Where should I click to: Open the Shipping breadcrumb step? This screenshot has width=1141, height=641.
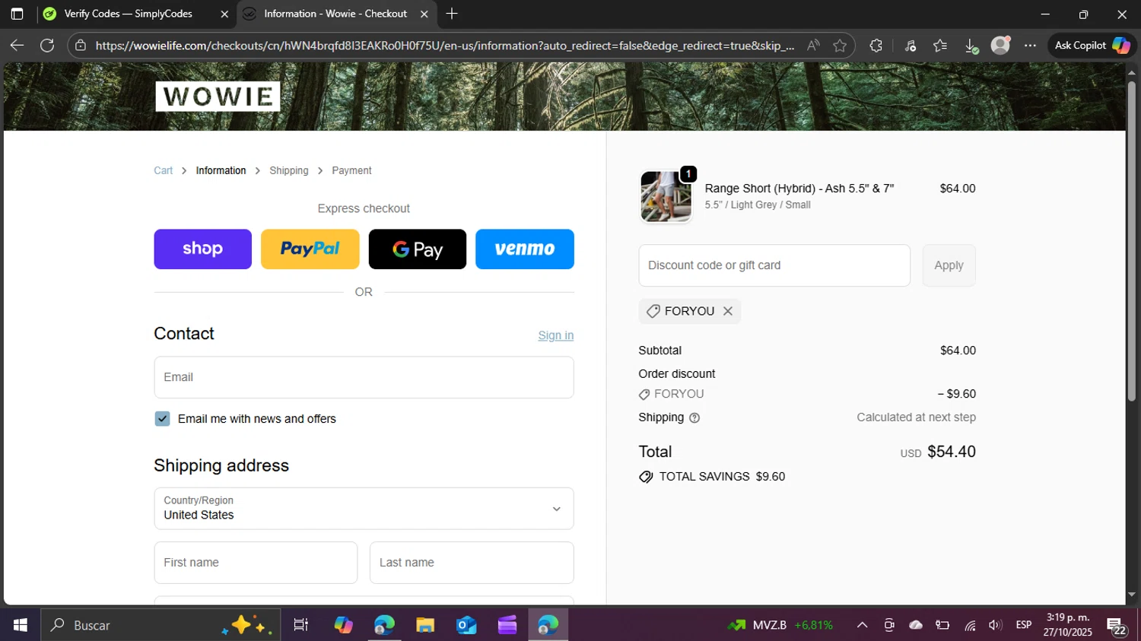(x=289, y=170)
